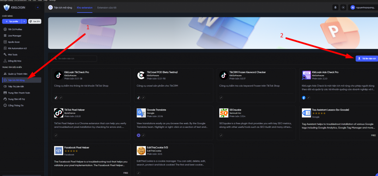The width and height of the screenshot is (378, 176).
Task: Click the pencil icon in the EditThisCookie card
Action: pos(139,173)
